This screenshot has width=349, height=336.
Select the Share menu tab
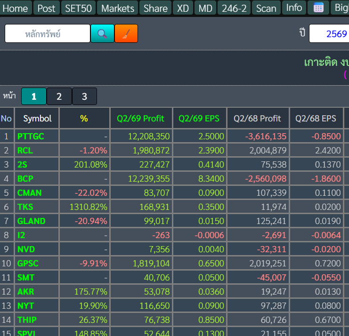tap(155, 8)
